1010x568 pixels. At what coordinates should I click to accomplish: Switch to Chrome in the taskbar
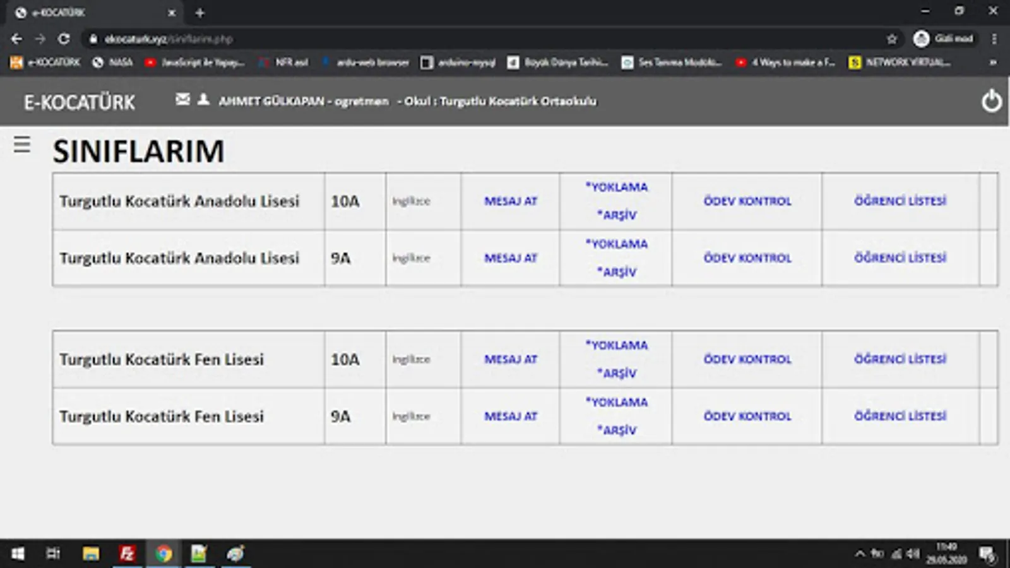[163, 554]
